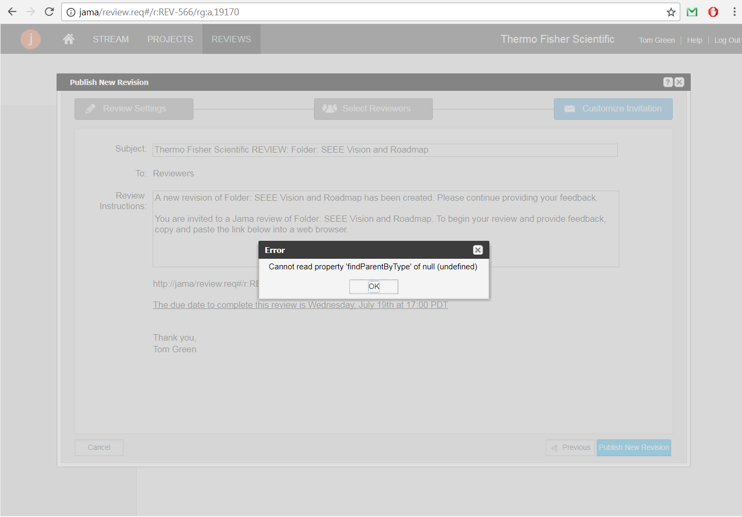Open the Help link
The image size is (742, 517).
(x=694, y=40)
